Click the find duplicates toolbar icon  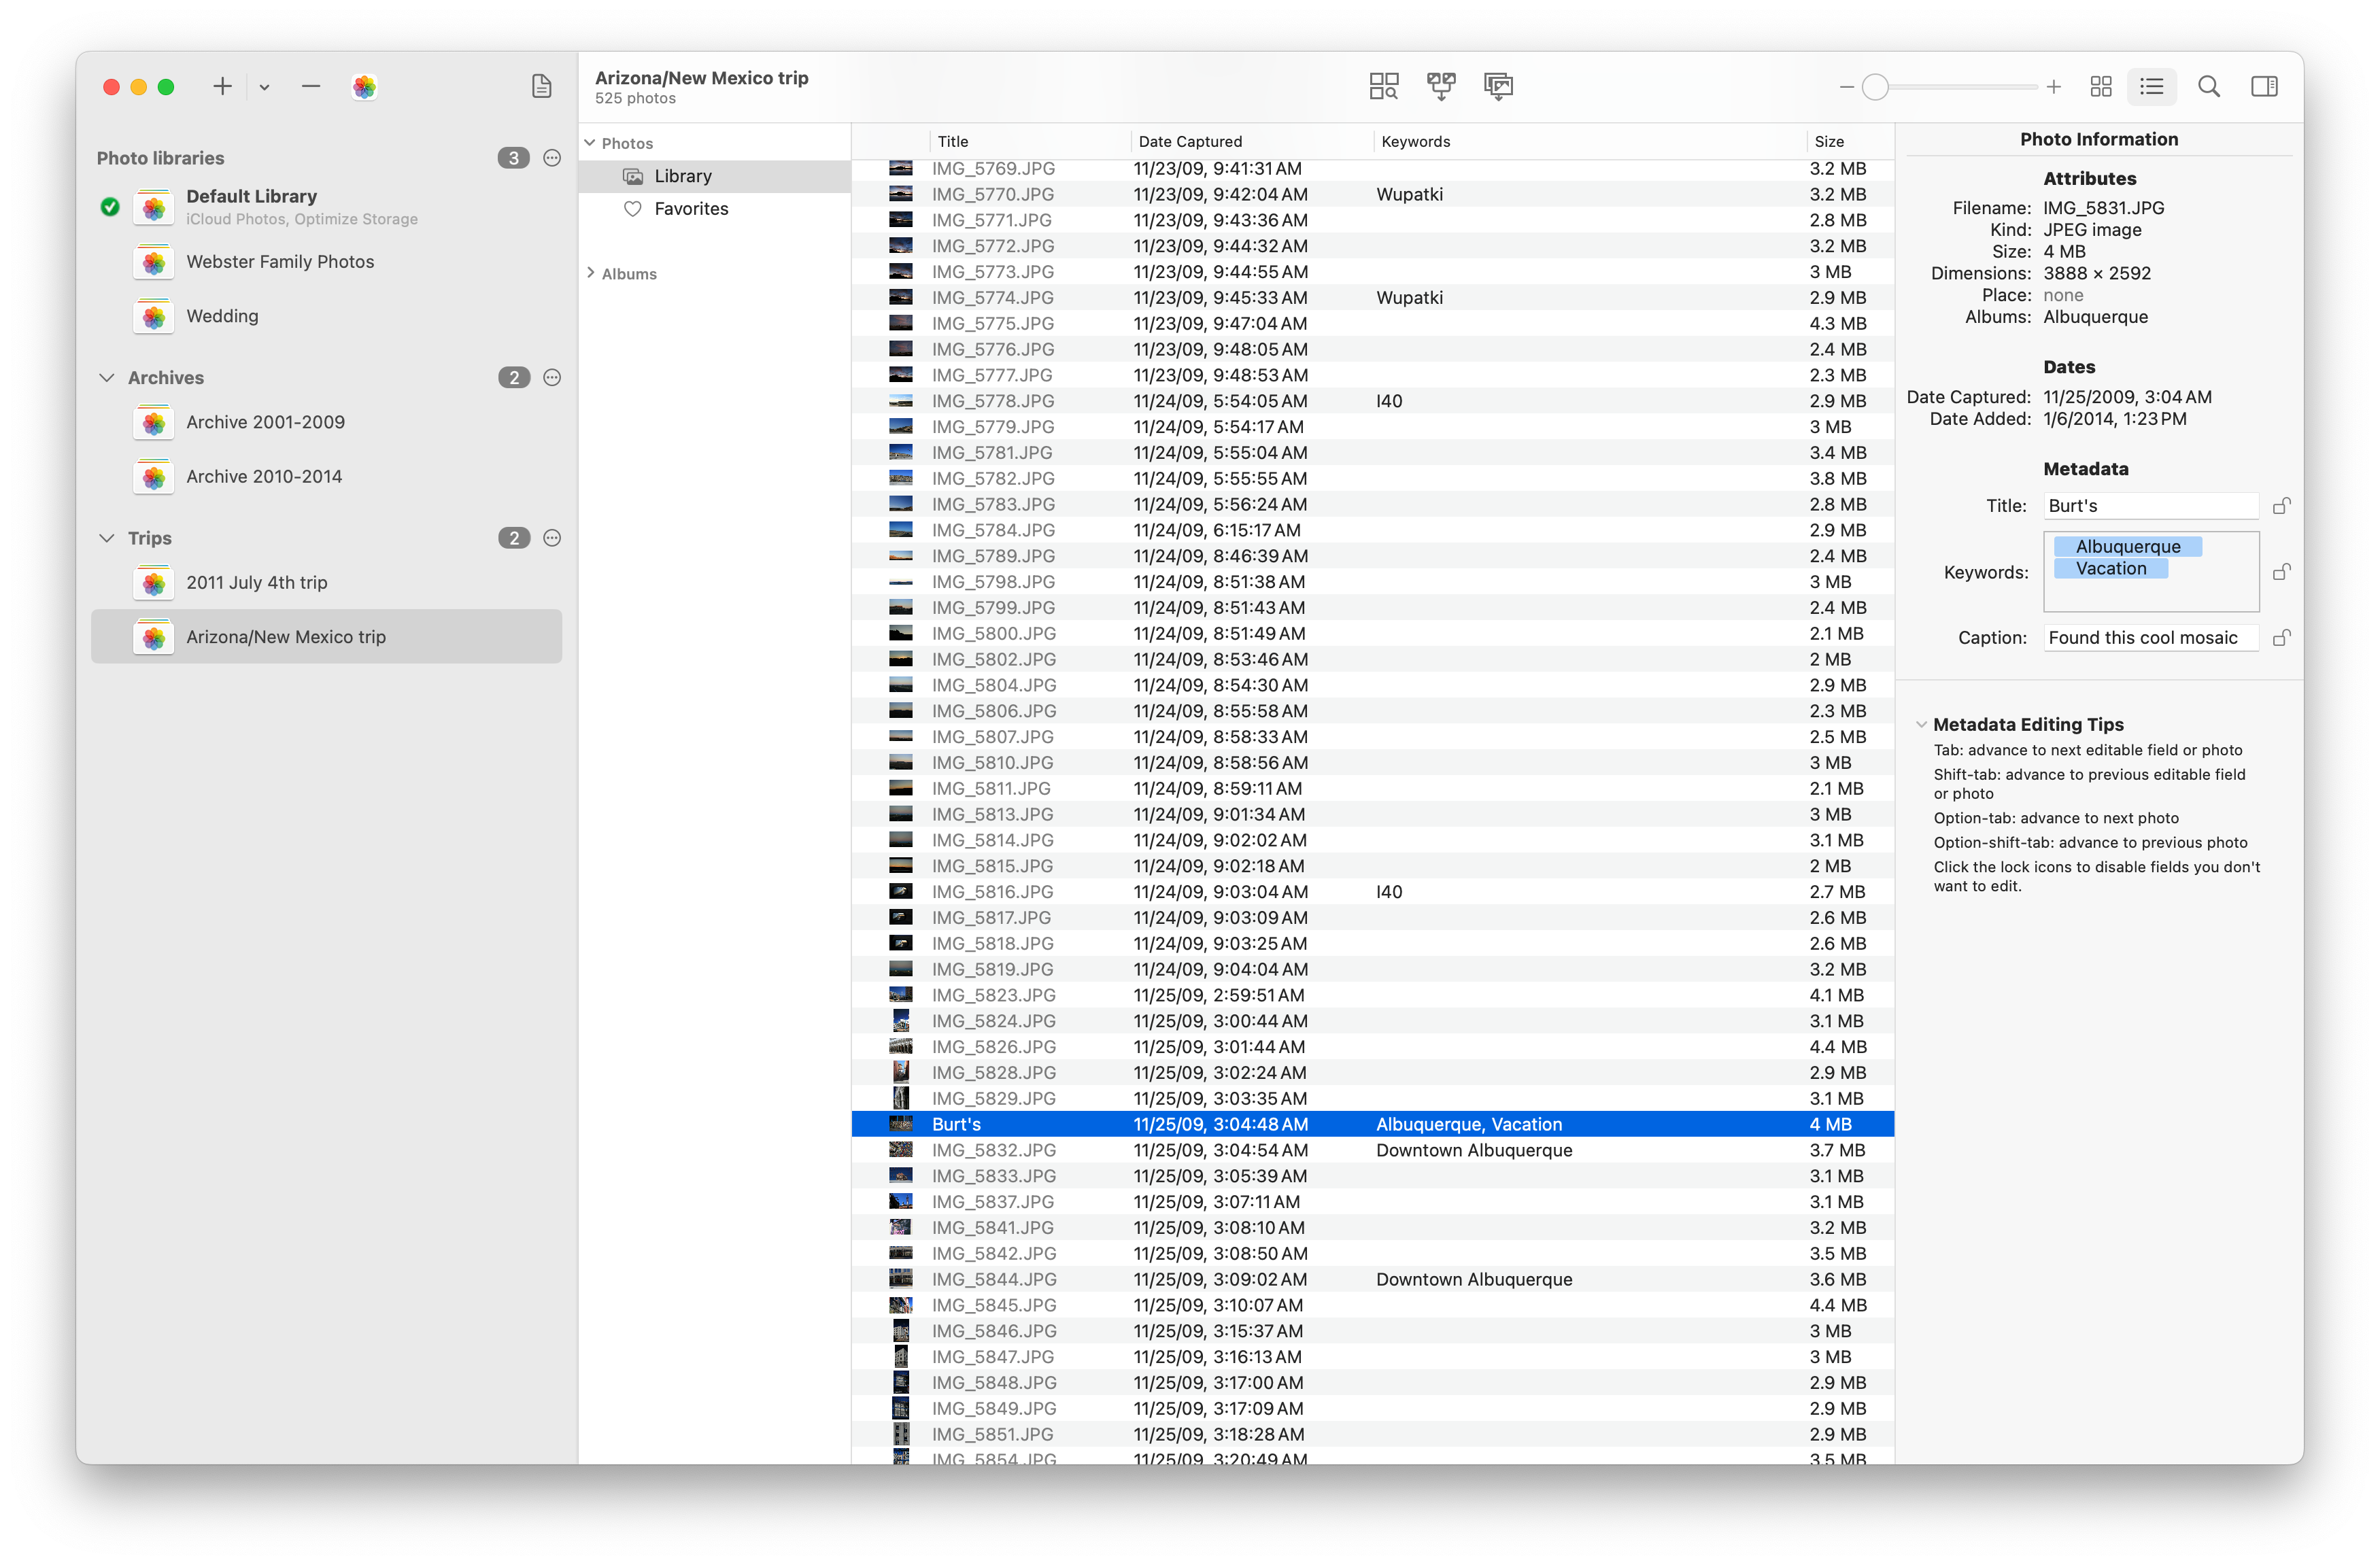pos(1383,87)
